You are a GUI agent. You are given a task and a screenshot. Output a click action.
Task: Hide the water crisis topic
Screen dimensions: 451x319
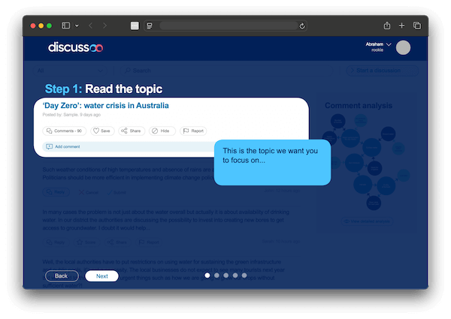coord(161,131)
